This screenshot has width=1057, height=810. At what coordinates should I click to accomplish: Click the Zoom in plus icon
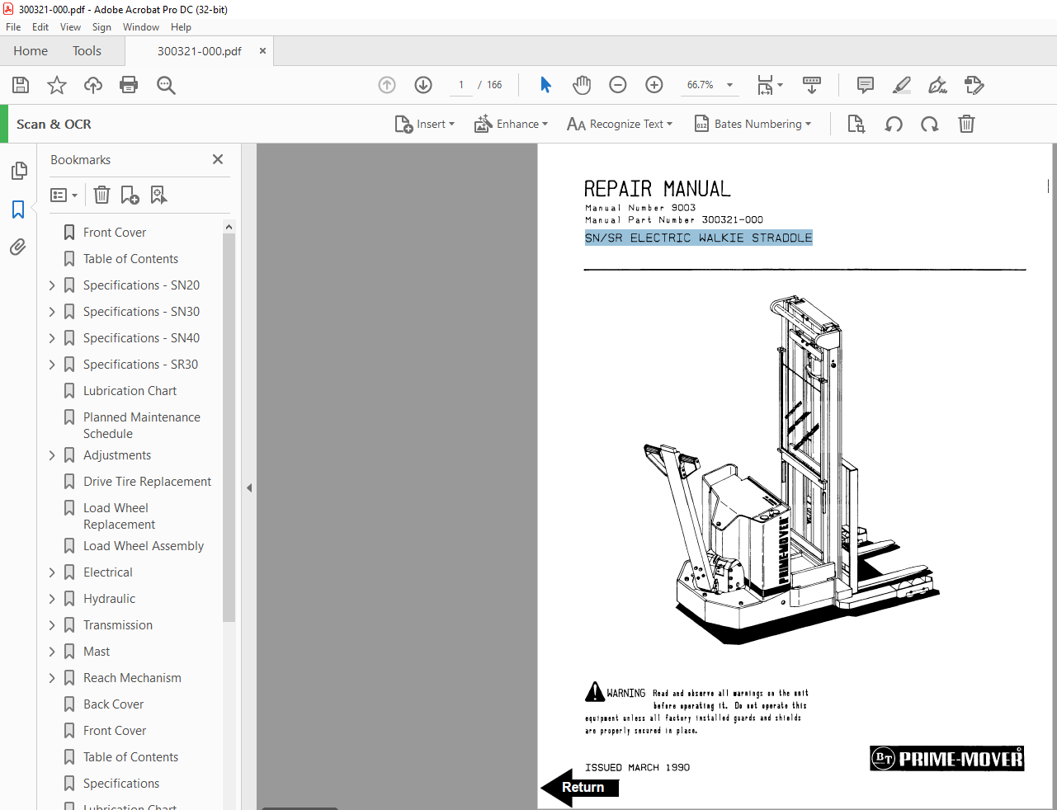(x=654, y=85)
